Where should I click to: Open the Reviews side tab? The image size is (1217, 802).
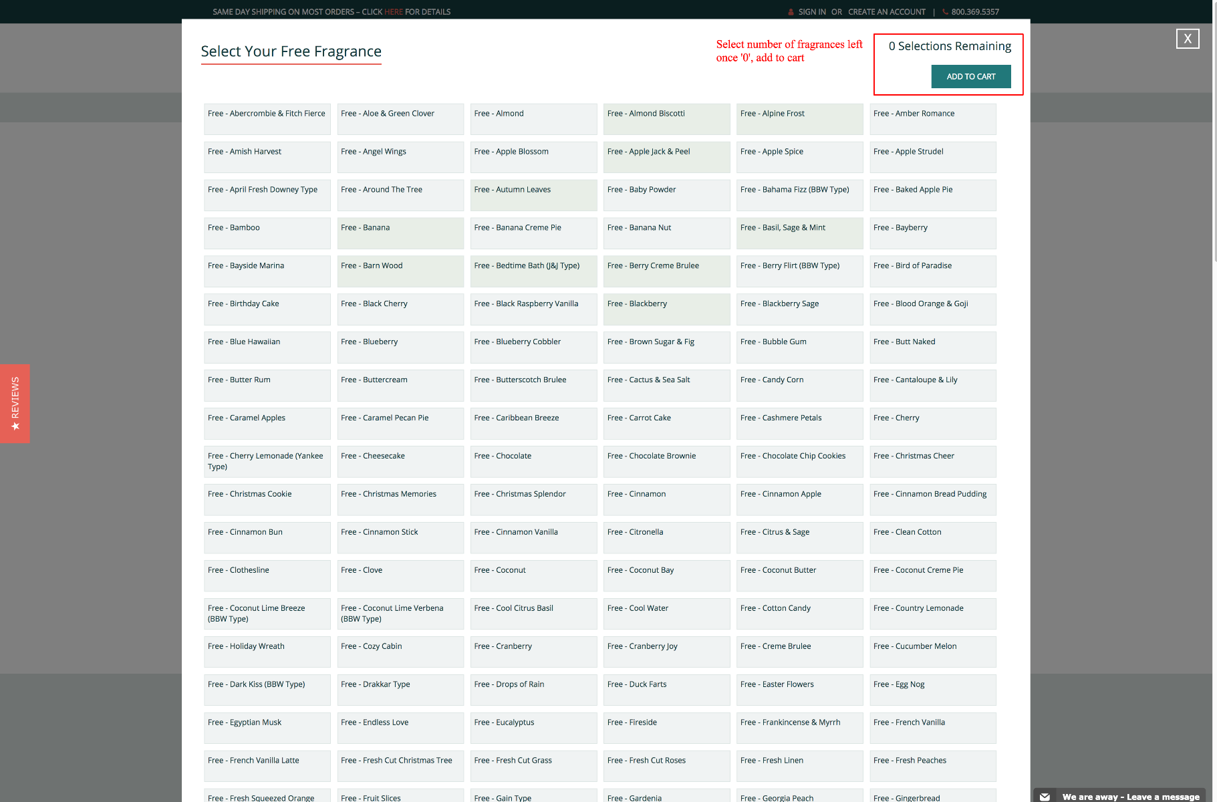point(15,404)
